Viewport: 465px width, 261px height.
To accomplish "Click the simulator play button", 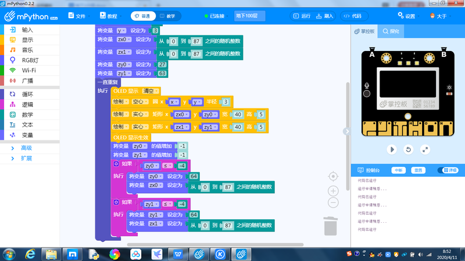I will pos(392,149).
